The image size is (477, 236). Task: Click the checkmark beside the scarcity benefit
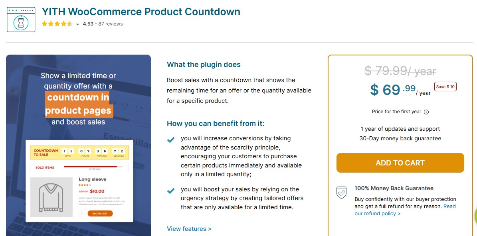170,140
